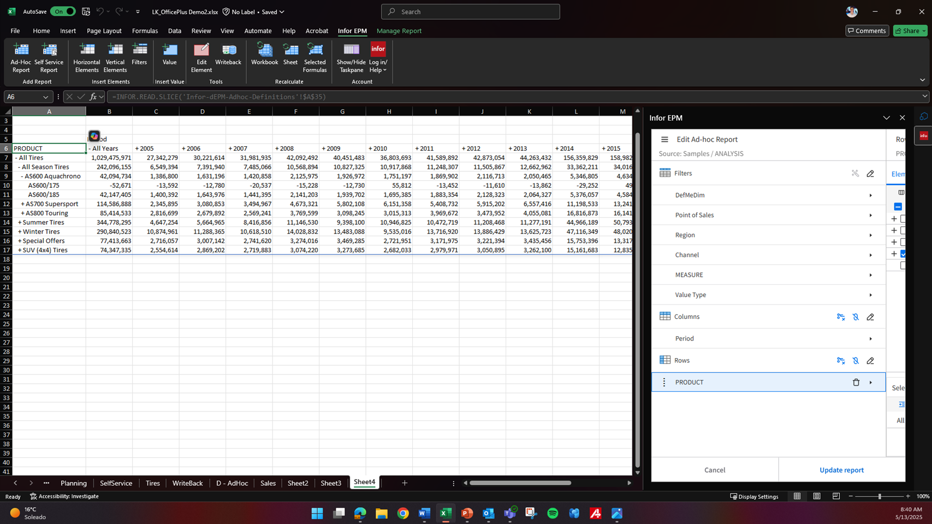The height and width of the screenshot is (524, 932).
Task: Edit the Columns section with the pencil icon
Action: [x=870, y=317]
